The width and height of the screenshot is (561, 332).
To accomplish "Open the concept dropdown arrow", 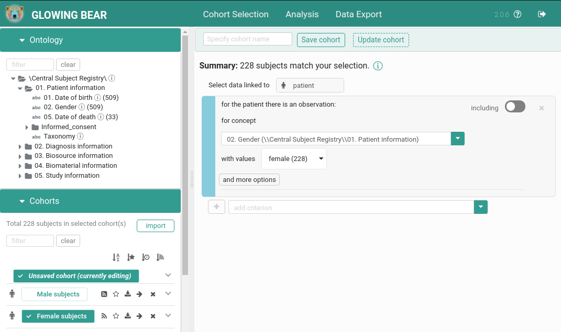I will 458,139.
